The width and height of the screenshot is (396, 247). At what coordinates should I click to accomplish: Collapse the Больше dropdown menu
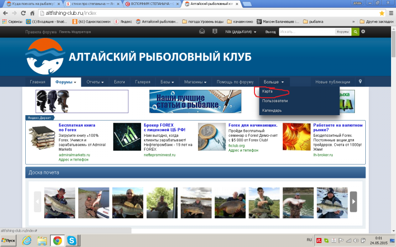pos(274,82)
